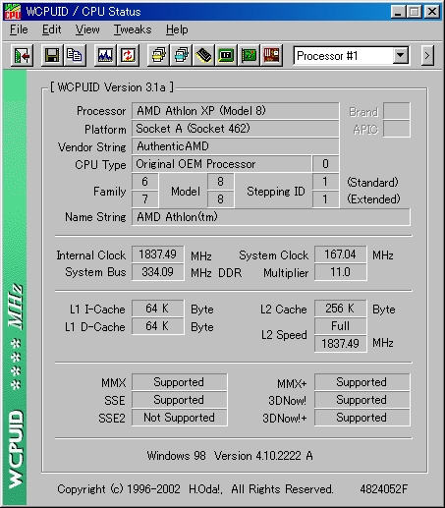Click the Internal Clock value box

point(158,254)
